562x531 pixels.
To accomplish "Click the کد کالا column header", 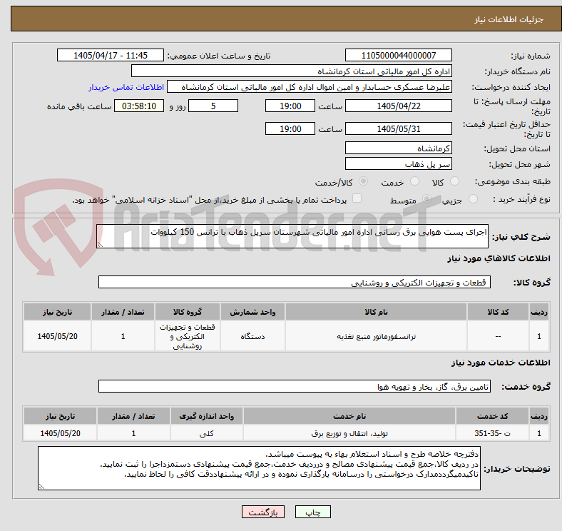I will point(498,312).
